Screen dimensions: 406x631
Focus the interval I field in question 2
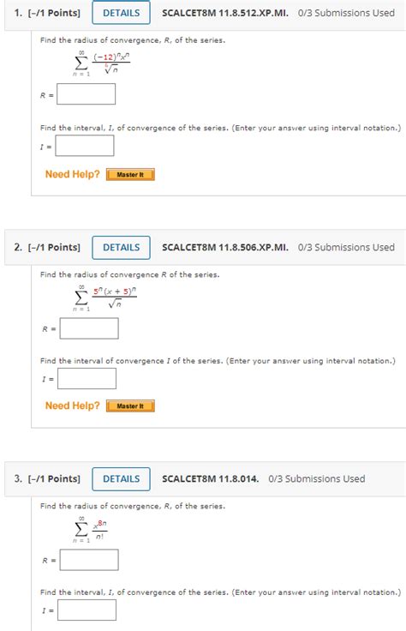[x=87, y=379]
